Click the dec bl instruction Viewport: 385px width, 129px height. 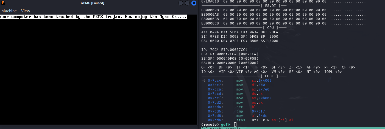pyautogui.click(x=246, y=107)
